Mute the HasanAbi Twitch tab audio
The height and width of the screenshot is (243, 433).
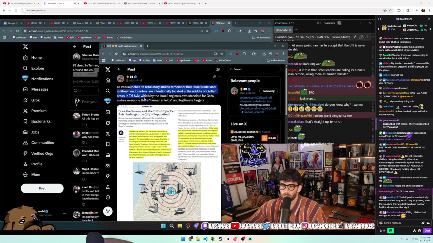click(x=74, y=3)
